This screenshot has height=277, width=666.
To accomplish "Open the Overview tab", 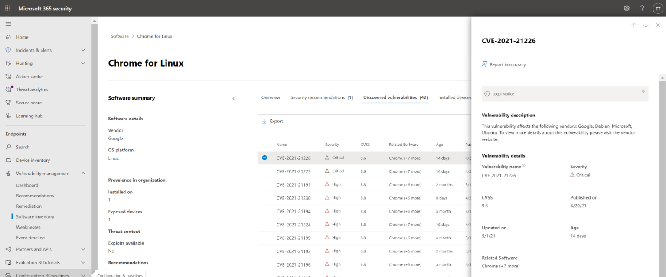I will (271, 97).
